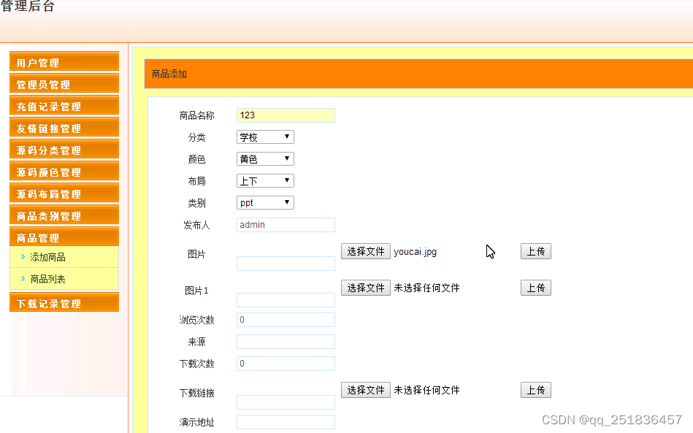This screenshot has width=693, height=433.
Task: Open the 商品类别管理 menu section
Action: pos(64,215)
